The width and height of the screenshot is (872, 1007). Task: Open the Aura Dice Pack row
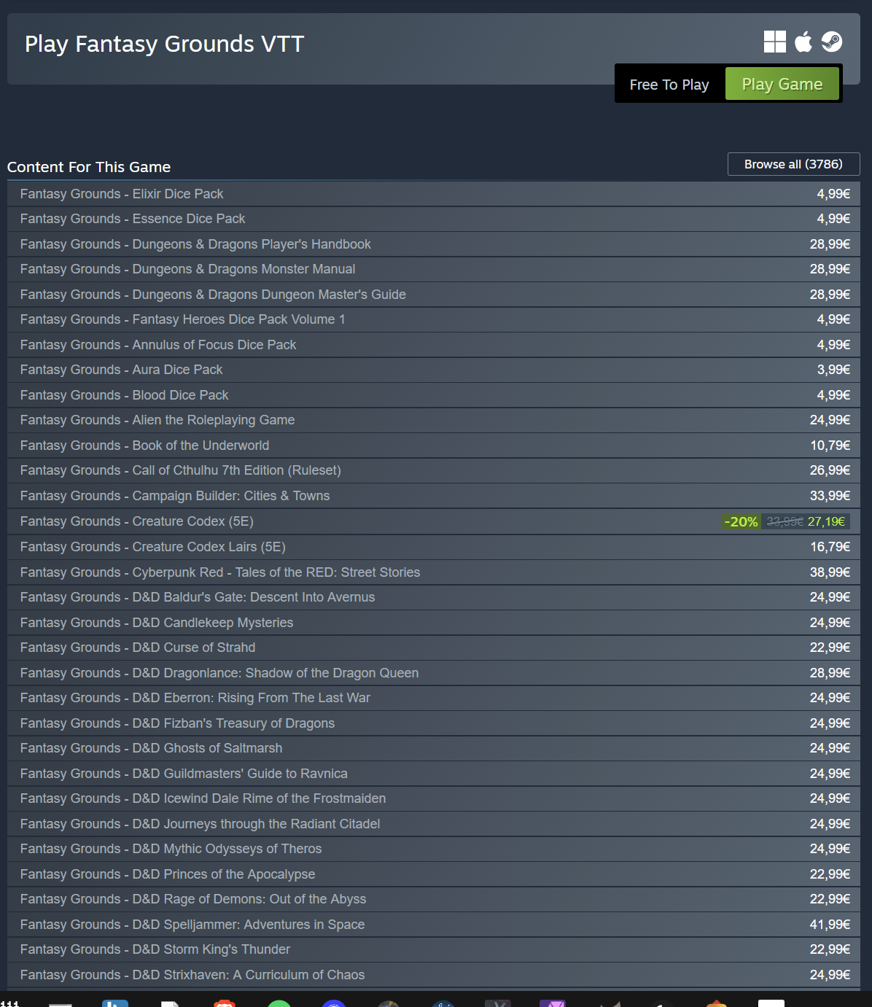coord(434,370)
